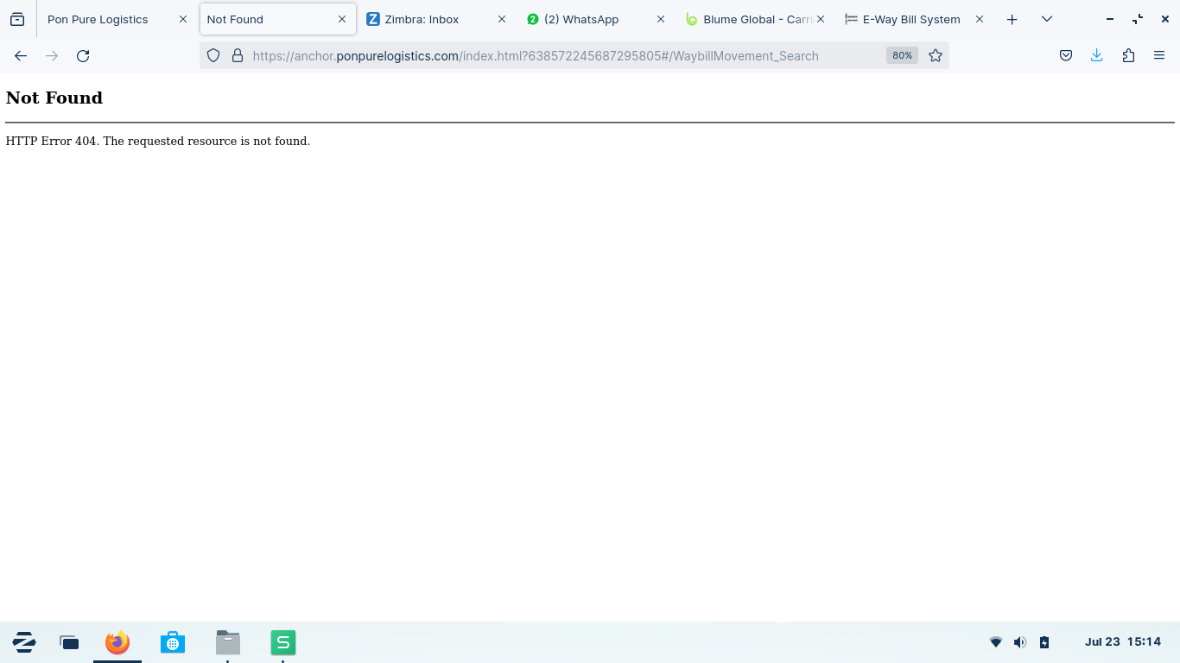Reload the current page
Viewport: 1180px width, 663px height.
coord(83,56)
